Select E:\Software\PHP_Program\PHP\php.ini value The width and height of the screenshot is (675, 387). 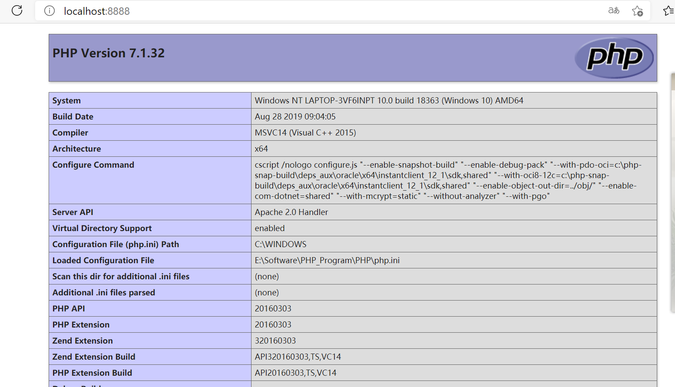pos(327,260)
